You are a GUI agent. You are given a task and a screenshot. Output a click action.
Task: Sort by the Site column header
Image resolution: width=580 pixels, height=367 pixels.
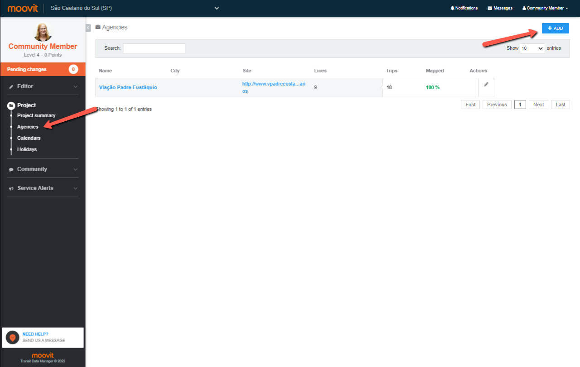click(x=246, y=71)
